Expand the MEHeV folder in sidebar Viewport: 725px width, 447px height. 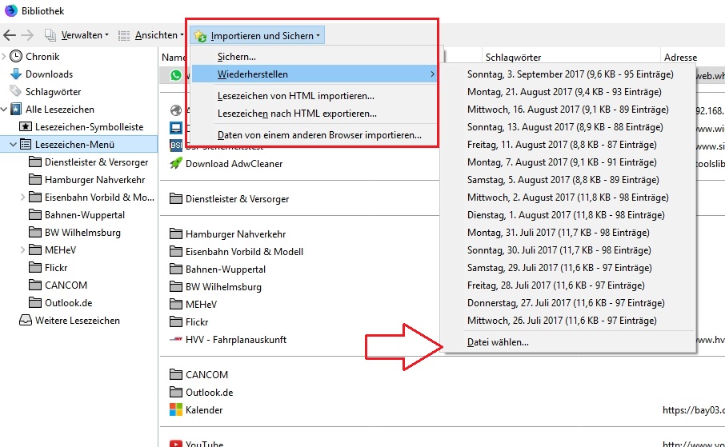[22, 250]
